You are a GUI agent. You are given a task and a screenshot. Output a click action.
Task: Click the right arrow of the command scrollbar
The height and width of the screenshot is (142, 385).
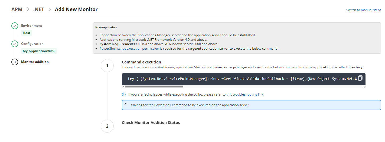[x=364, y=87]
